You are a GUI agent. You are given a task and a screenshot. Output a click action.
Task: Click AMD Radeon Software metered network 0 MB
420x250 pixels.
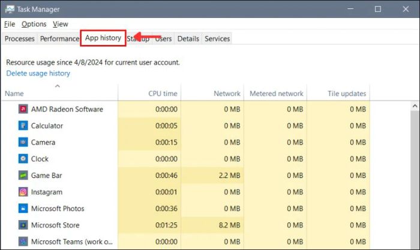pos(295,109)
